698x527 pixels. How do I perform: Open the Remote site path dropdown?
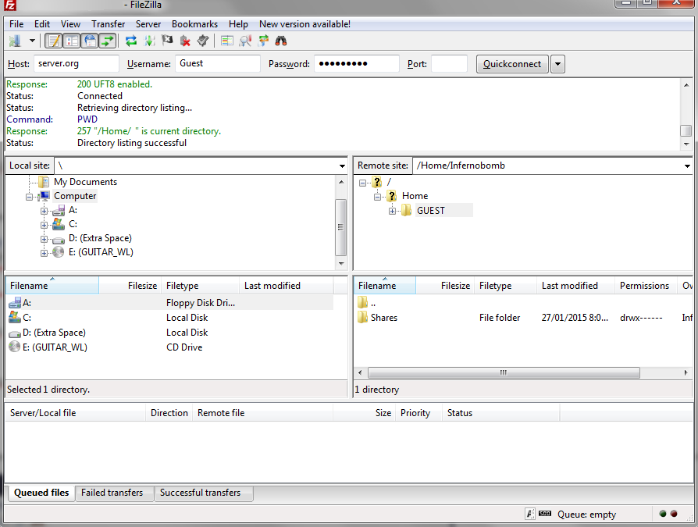coord(687,166)
